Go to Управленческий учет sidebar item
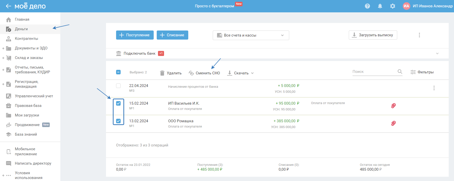This screenshot has width=454, height=181. click(x=34, y=96)
